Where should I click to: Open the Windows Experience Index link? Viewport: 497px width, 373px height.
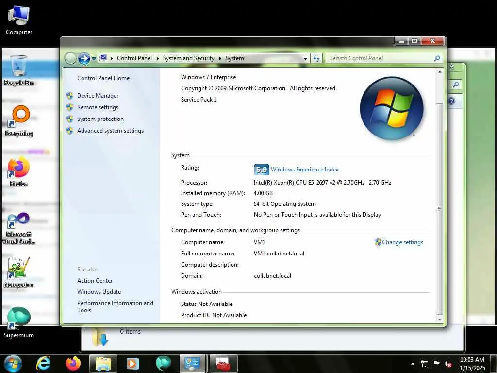[x=304, y=170]
